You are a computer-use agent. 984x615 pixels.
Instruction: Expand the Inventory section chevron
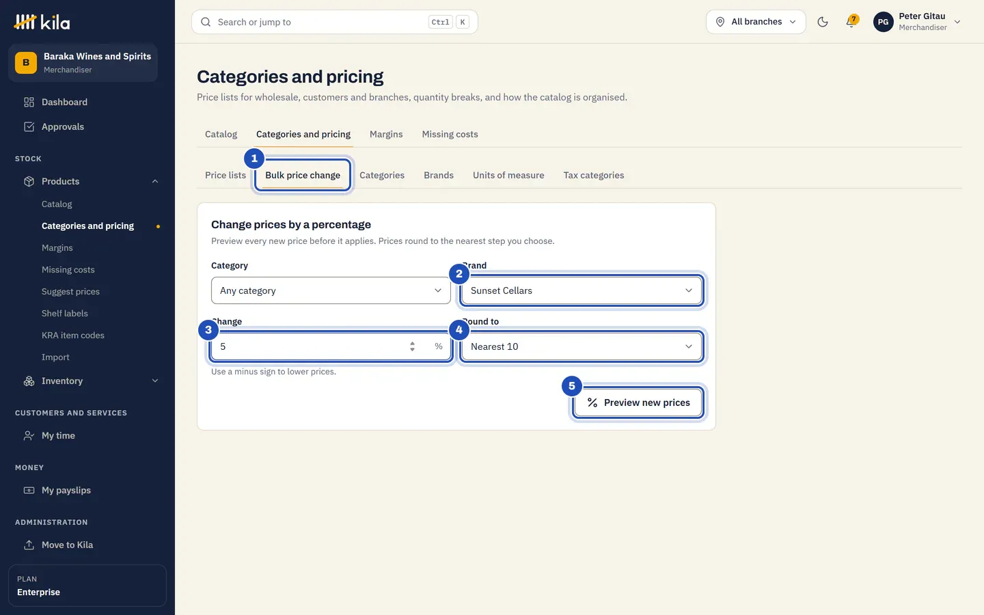point(155,381)
